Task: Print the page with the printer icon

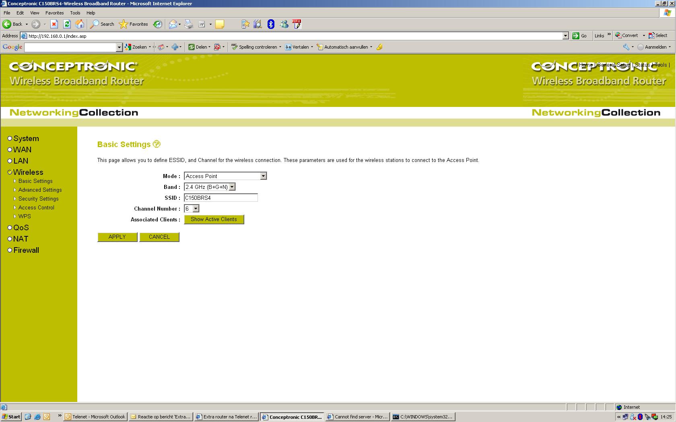Action: (189, 24)
